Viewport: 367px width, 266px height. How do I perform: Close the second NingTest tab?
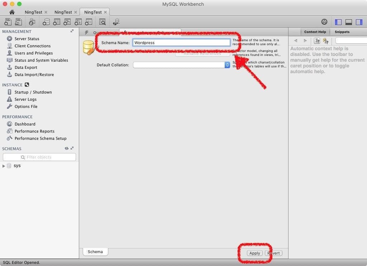click(76, 12)
